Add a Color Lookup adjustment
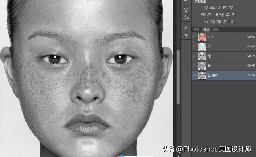The width and height of the screenshot is (256, 157). point(234,15)
